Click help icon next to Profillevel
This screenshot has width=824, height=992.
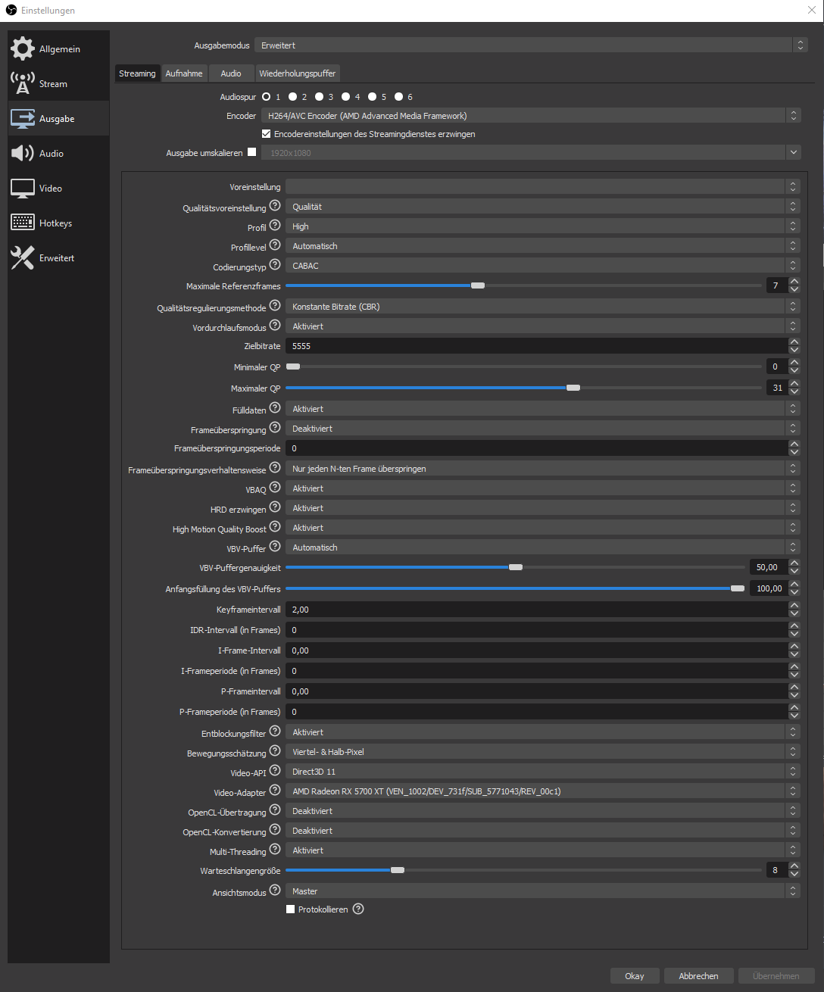pyautogui.click(x=275, y=245)
